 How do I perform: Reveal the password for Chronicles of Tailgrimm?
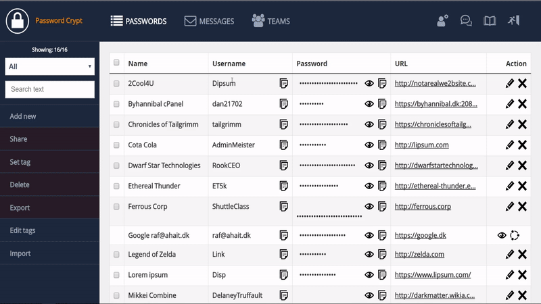[369, 124]
